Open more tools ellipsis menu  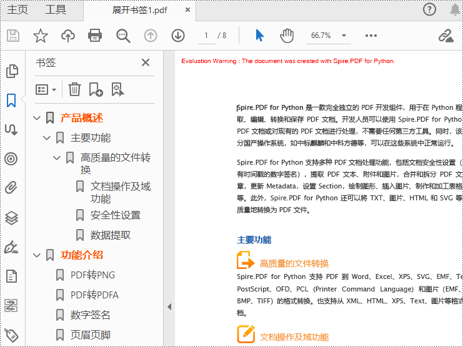[x=371, y=36]
